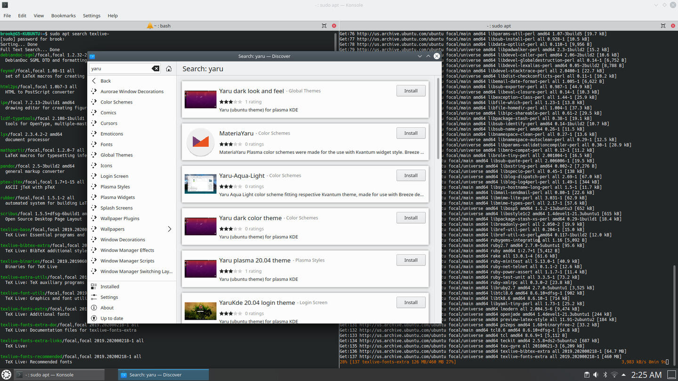Open Wallpaper Plugins category

(x=132, y=218)
